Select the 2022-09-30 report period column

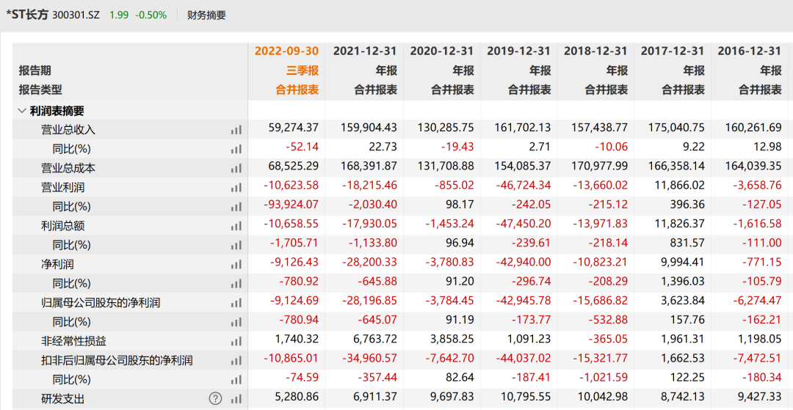[286, 51]
